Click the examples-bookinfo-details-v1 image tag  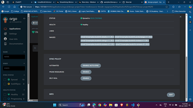click(97, 37)
